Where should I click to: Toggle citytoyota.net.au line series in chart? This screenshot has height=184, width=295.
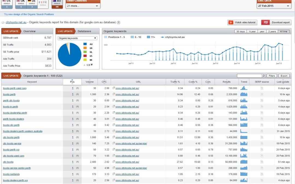173,37
